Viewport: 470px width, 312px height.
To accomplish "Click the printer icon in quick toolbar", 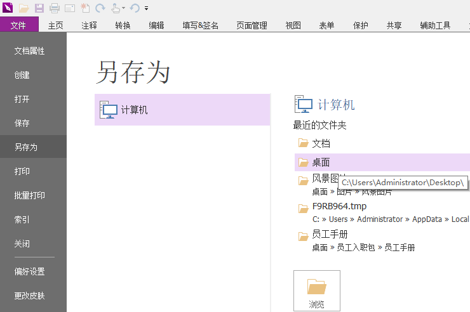I will 54,8.
